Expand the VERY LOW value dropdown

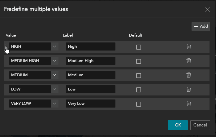coord(54,104)
